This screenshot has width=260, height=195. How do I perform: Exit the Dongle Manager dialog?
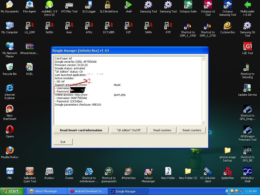coord(63,142)
